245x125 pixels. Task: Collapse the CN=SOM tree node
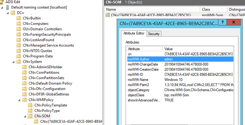point(25,116)
